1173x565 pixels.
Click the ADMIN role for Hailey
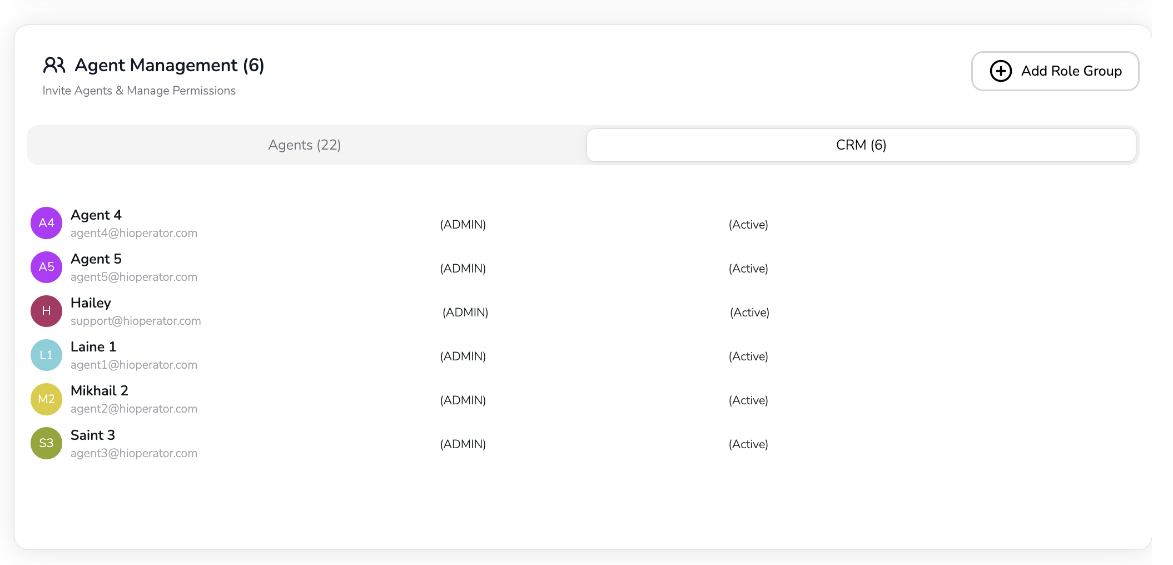pos(465,313)
